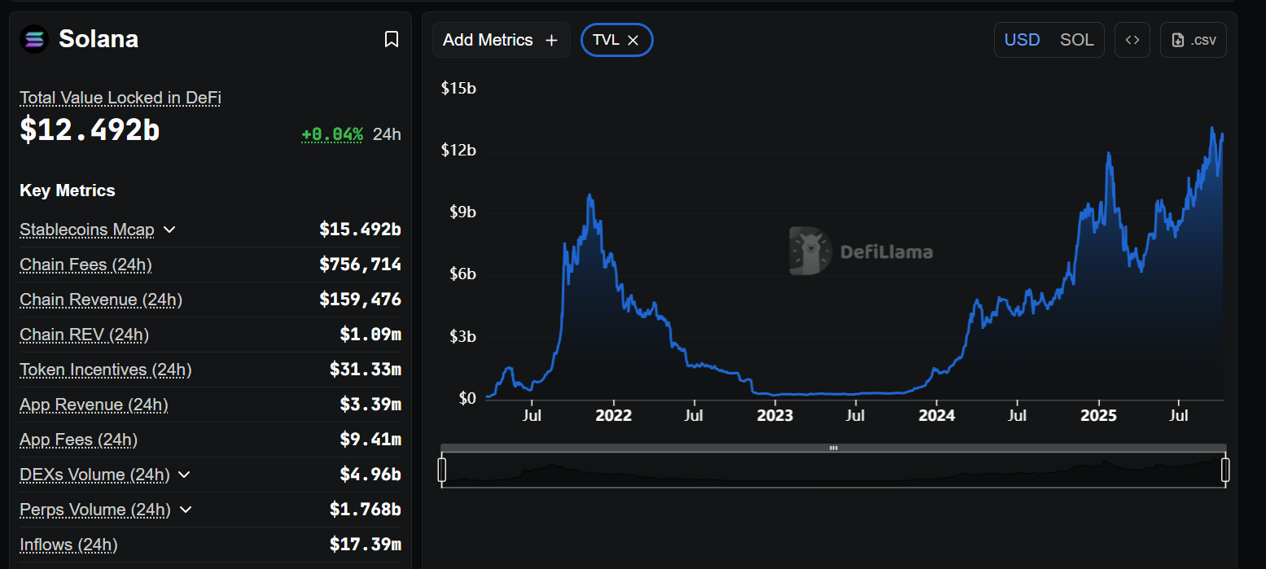Click the Token Incentives (24h) label

(x=105, y=370)
